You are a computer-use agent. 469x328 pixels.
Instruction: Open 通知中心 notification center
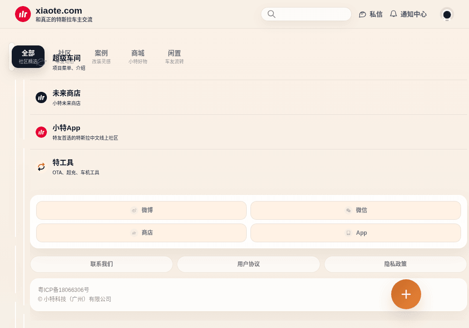tap(408, 14)
